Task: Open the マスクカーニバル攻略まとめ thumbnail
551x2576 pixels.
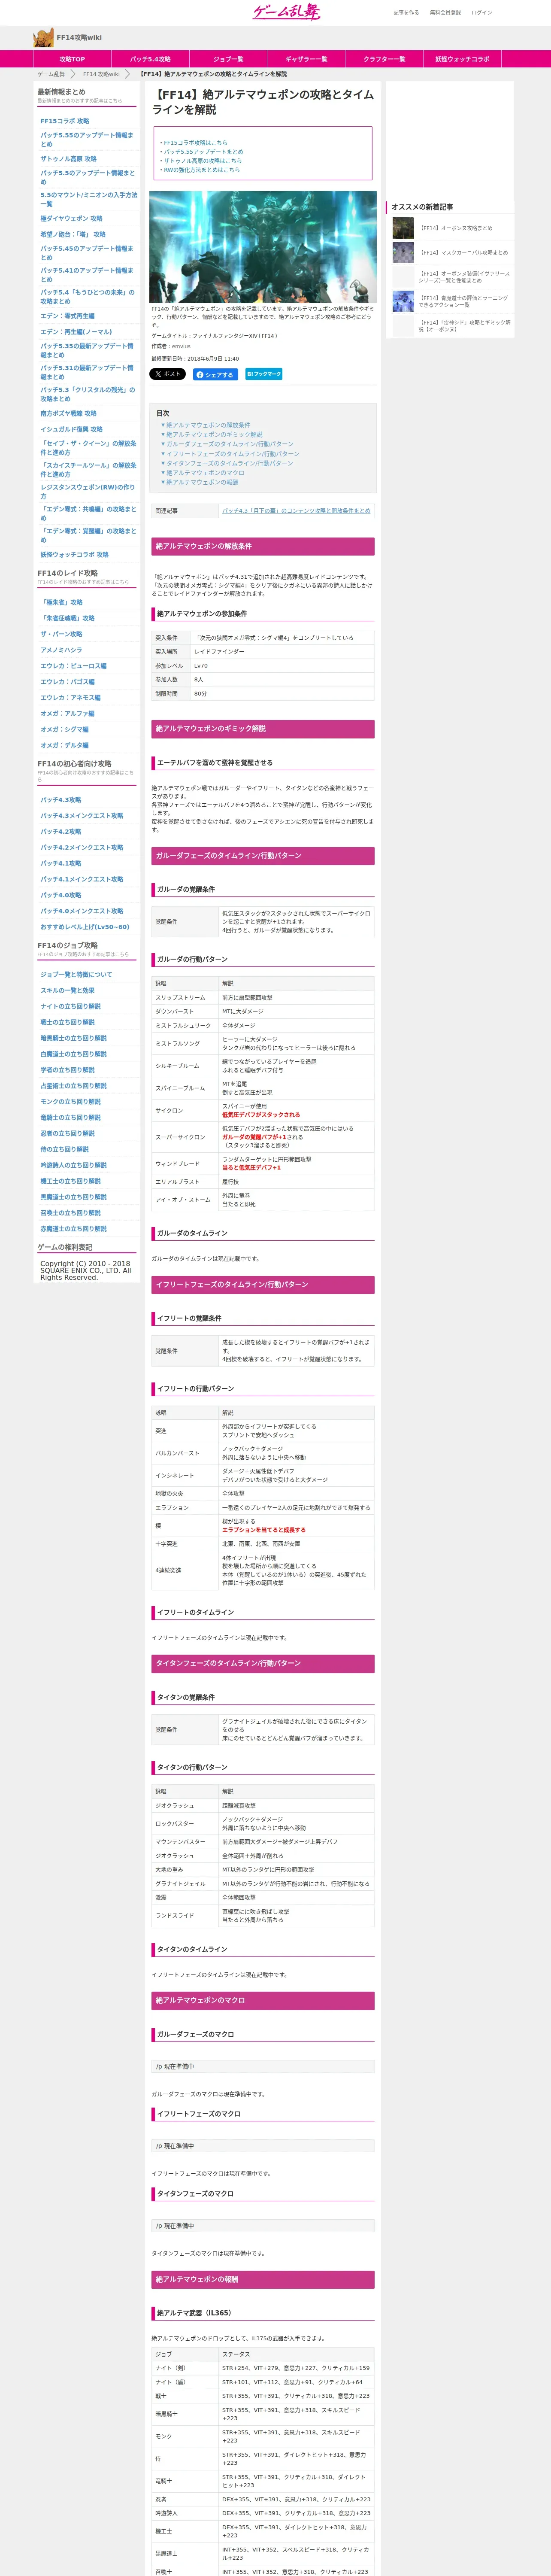Action: (x=403, y=252)
